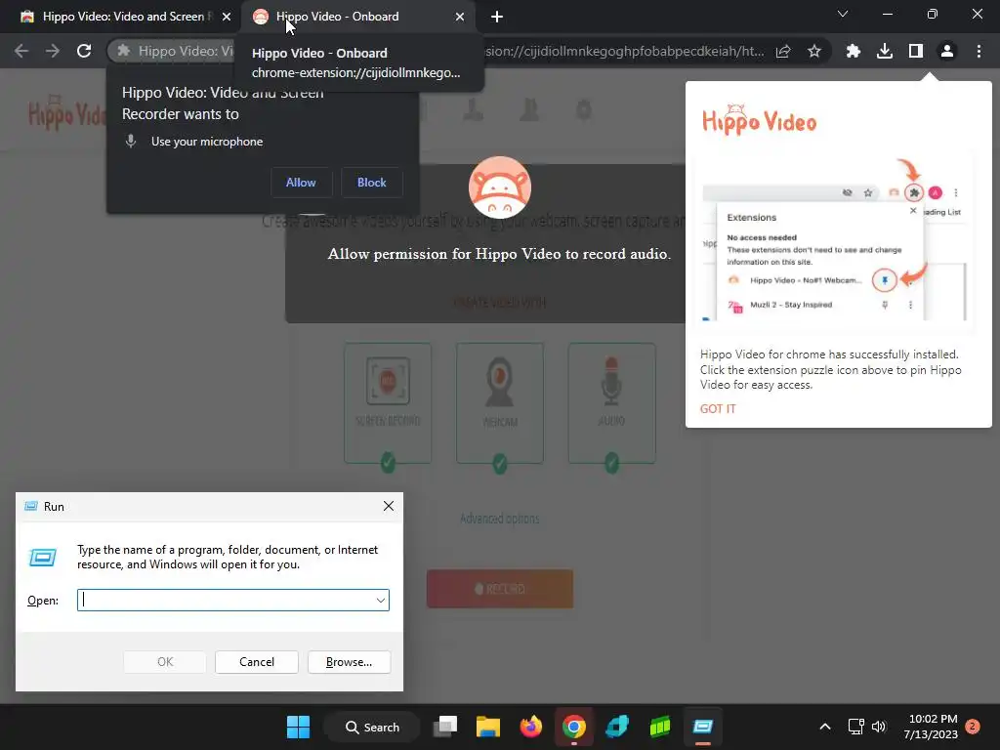Image resolution: width=1000 pixels, height=750 pixels.
Task: Launch Firefox from taskbar
Action: coord(530,727)
